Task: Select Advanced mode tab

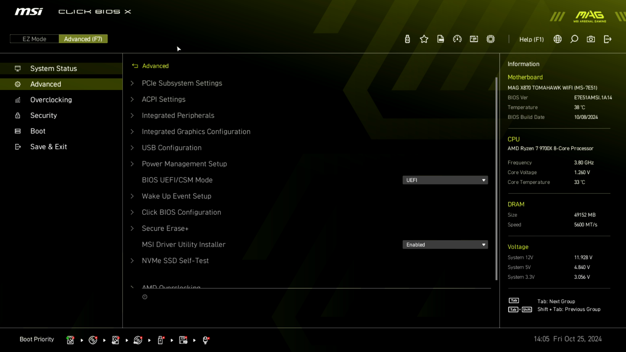Action: pyautogui.click(x=83, y=39)
